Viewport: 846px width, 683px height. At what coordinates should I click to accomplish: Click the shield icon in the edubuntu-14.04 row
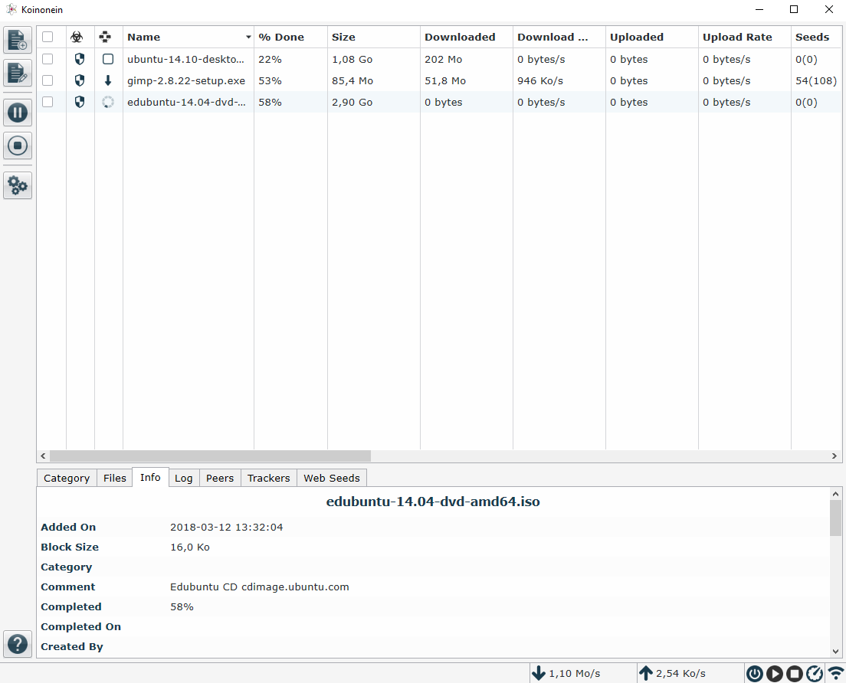point(80,102)
